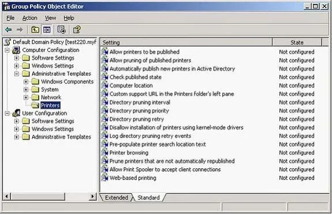Viewport: 332px width, 214px height.
Task: Click the System folder icon in tree
Action: point(35,90)
